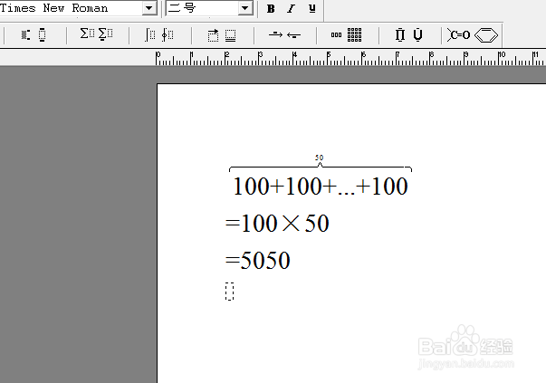This screenshot has width=546, height=383.
Task: Insert summation with underscript limit template
Action: tap(105, 34)
